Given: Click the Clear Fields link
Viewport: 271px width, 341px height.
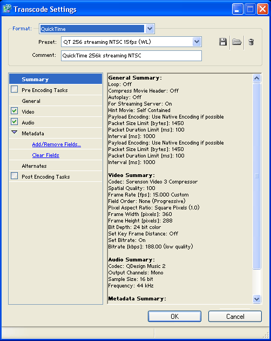Looking at the screenshot, I should [45, 155].
